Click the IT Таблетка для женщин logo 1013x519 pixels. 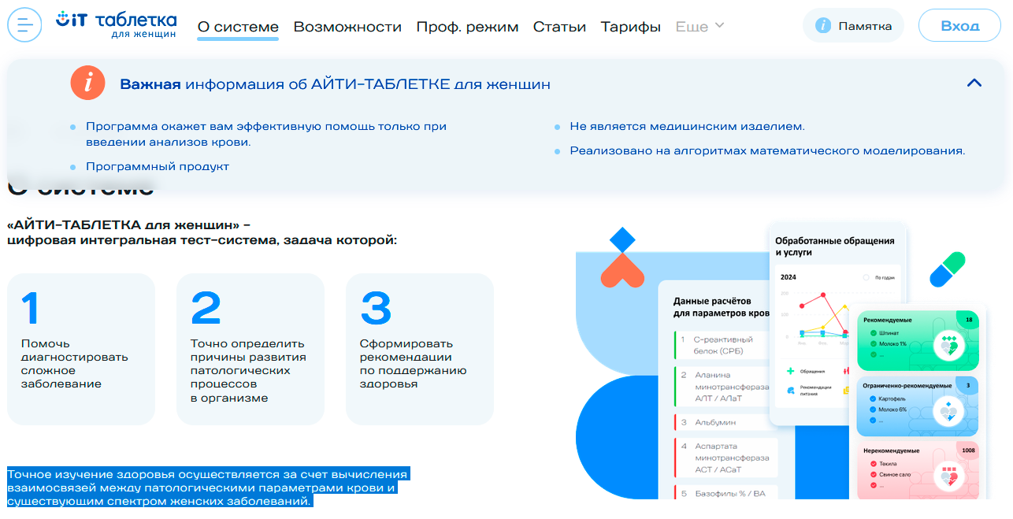pyautogui.click(x=116, y=24)
